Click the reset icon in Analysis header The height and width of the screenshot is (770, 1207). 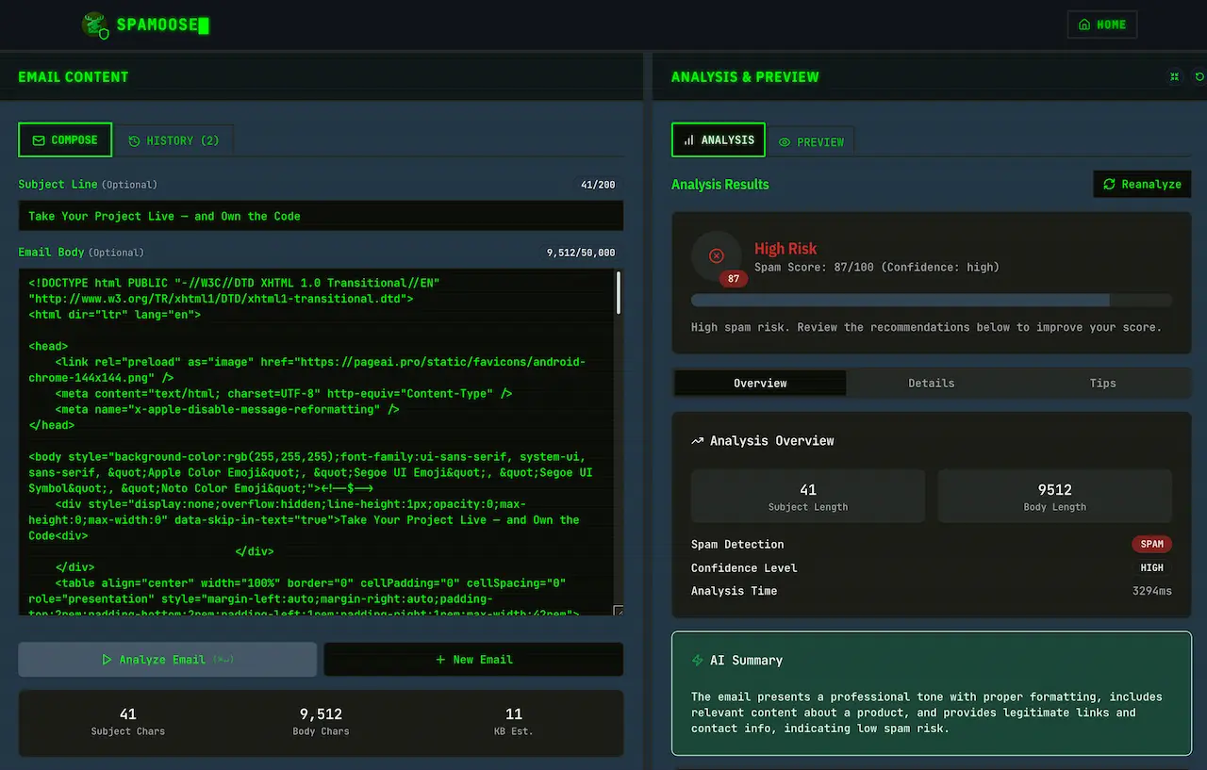coord(1199,77)
